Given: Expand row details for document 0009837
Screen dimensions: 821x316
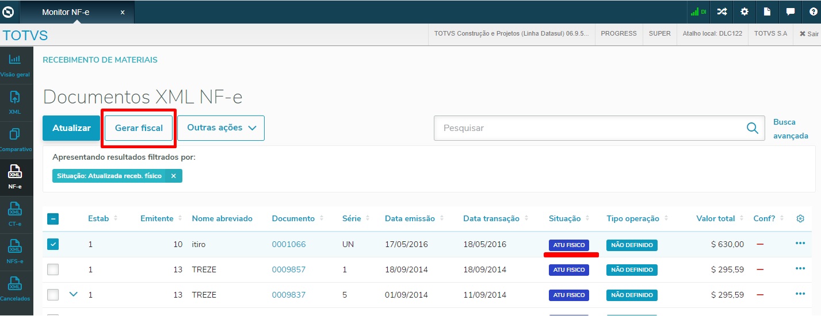Looking at the screenshot, I should (x=73, y=294).
